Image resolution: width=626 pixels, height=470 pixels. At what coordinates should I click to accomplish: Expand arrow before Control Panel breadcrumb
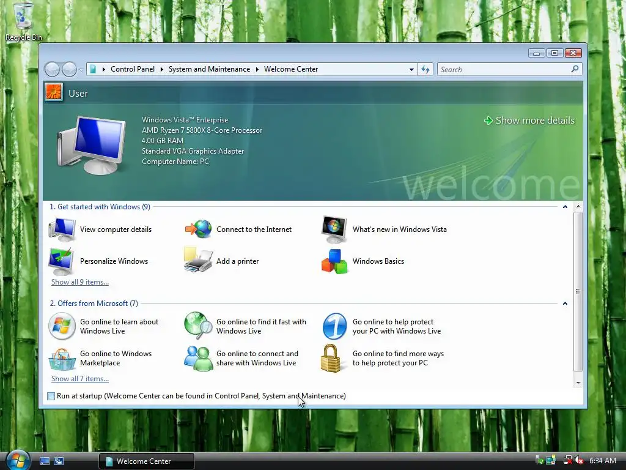point(104,69)
